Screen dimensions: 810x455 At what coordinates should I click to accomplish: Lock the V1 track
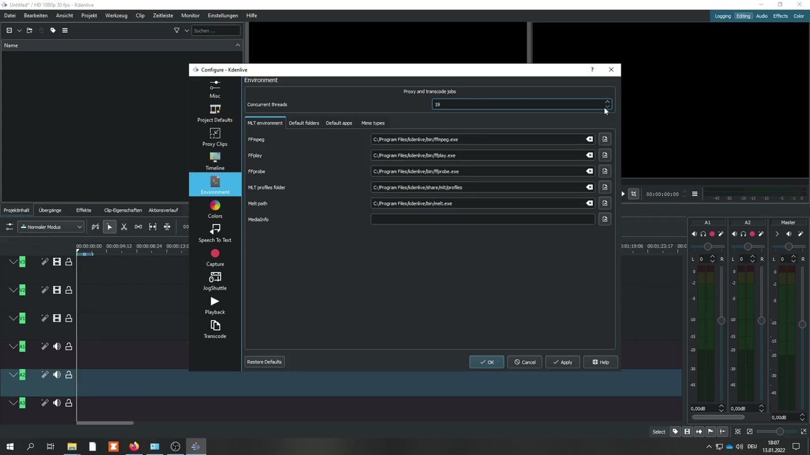[x=68, y=318]
